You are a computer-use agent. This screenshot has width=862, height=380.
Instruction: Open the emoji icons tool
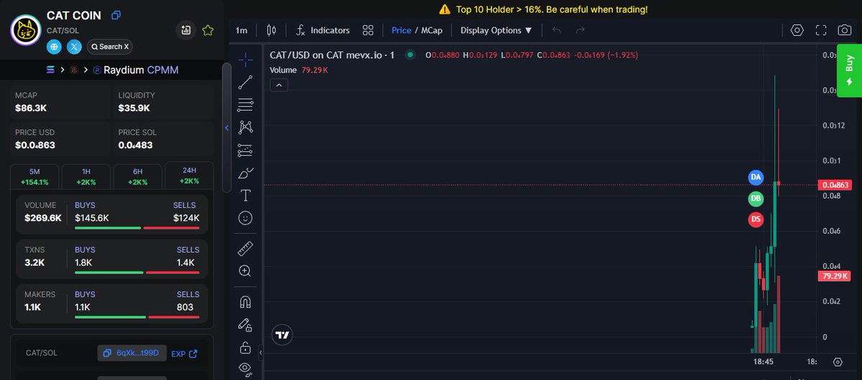[246, 218]
